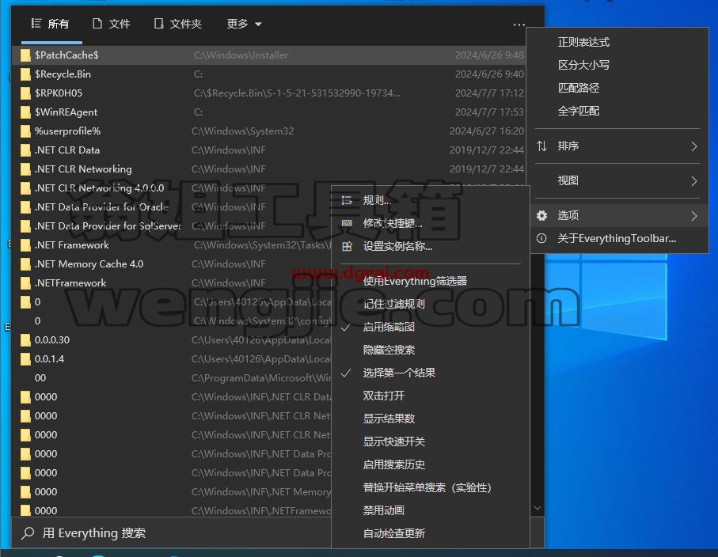Click the list icon on the 所有 tab
The image size is (718, 557).
point(36,24)
